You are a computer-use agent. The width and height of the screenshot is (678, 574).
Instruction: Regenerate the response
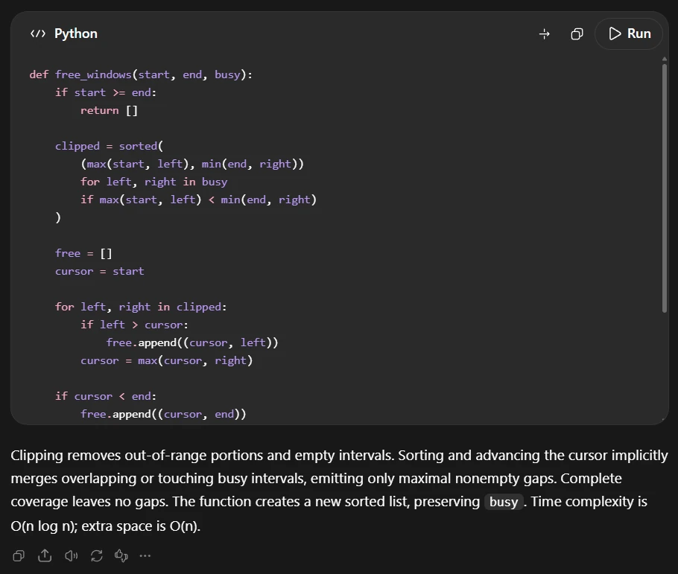(96, 555)
